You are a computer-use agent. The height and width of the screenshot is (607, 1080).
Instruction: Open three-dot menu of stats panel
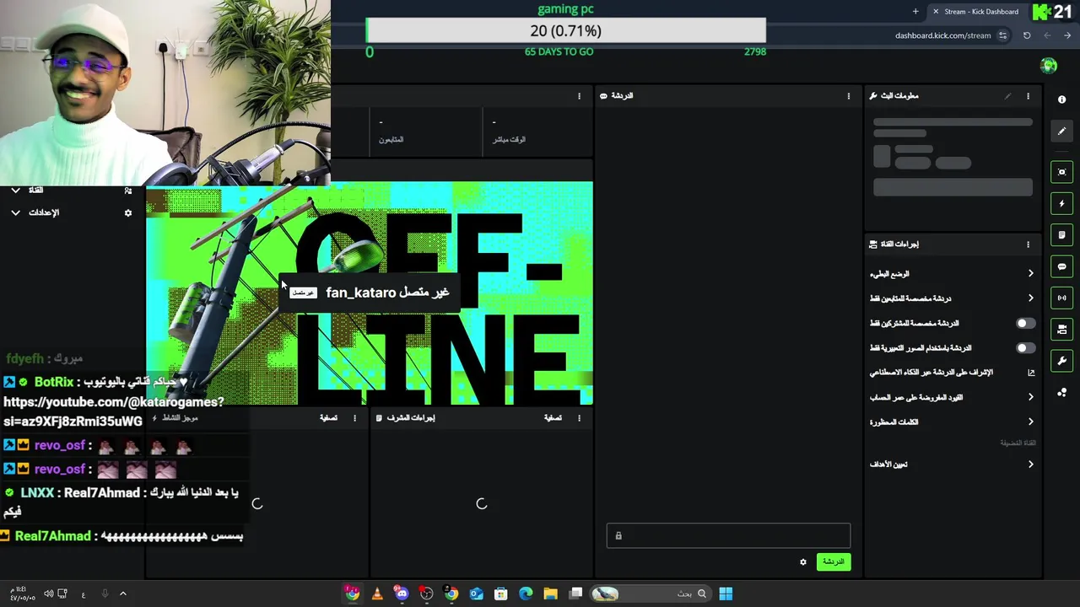[579, 96]
